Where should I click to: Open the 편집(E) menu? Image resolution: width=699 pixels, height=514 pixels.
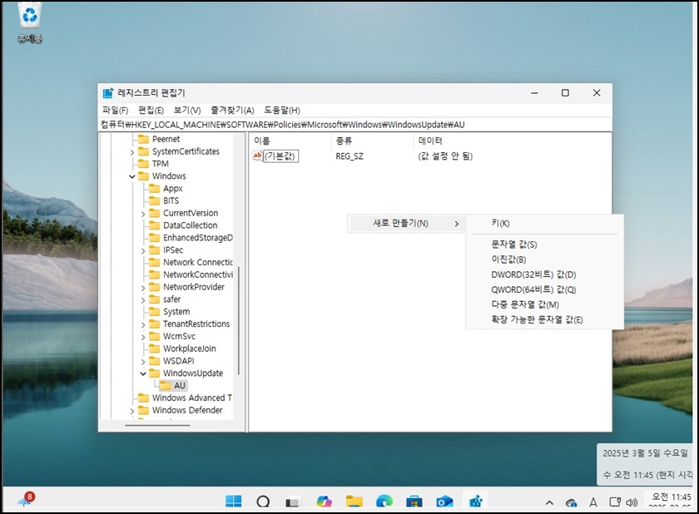[x=151, y=111]
